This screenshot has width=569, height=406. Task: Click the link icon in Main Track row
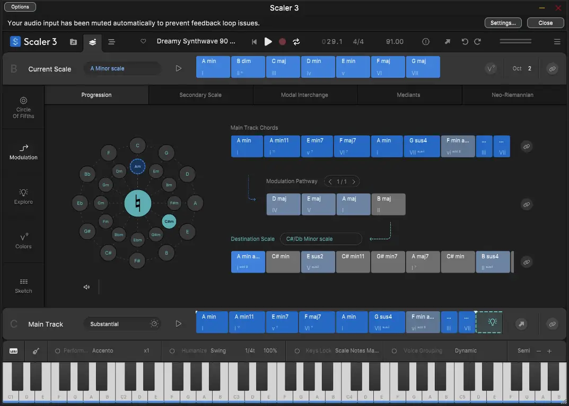552,324
